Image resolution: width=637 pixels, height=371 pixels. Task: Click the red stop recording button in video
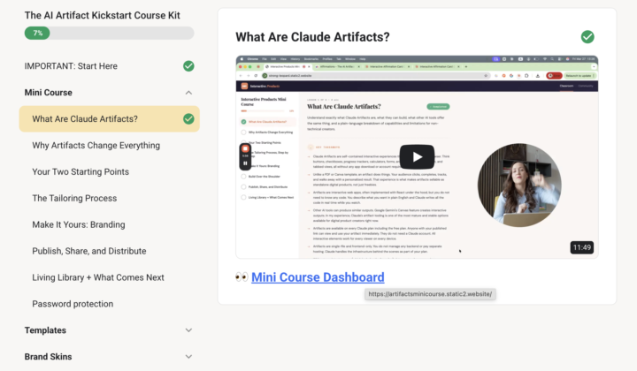click(x=245, y=148)
